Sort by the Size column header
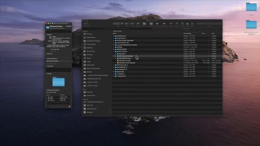This screenshot has height=146, width=260. (203, 34)
